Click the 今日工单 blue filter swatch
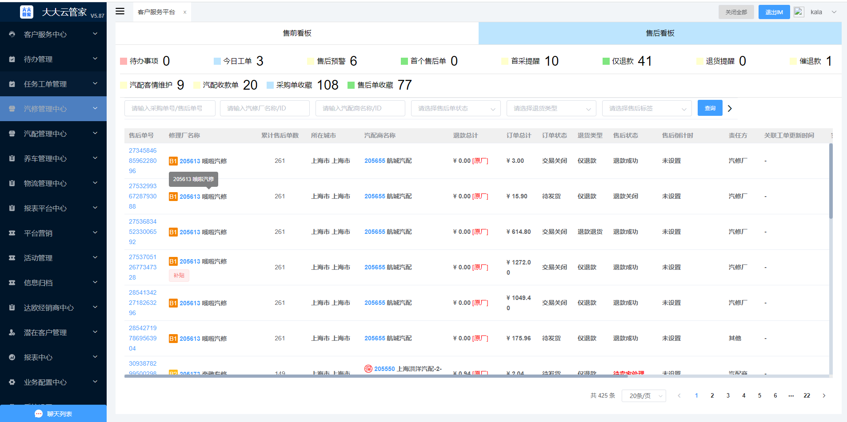Viewport: 847px width, 422px height. click(217, 61)
